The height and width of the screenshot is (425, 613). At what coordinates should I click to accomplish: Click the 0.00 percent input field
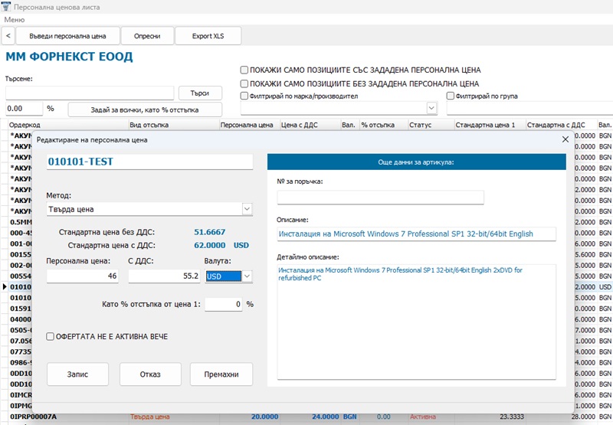[x=24, y=109]
